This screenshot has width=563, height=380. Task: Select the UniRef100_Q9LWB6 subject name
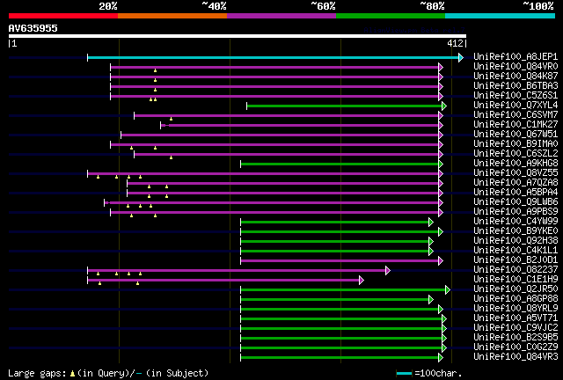point(515,202)
